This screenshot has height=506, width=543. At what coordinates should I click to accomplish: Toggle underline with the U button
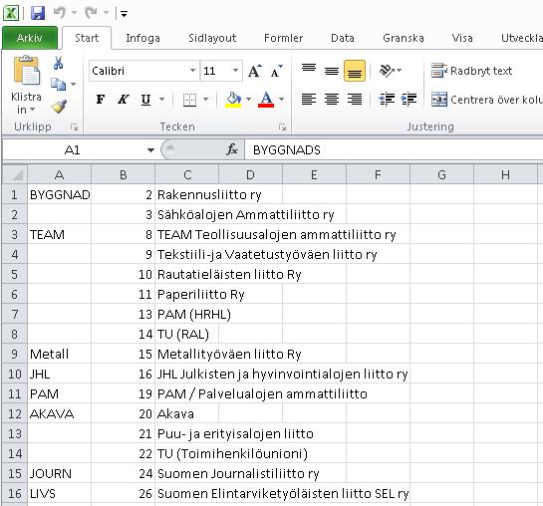coord(145,100)
